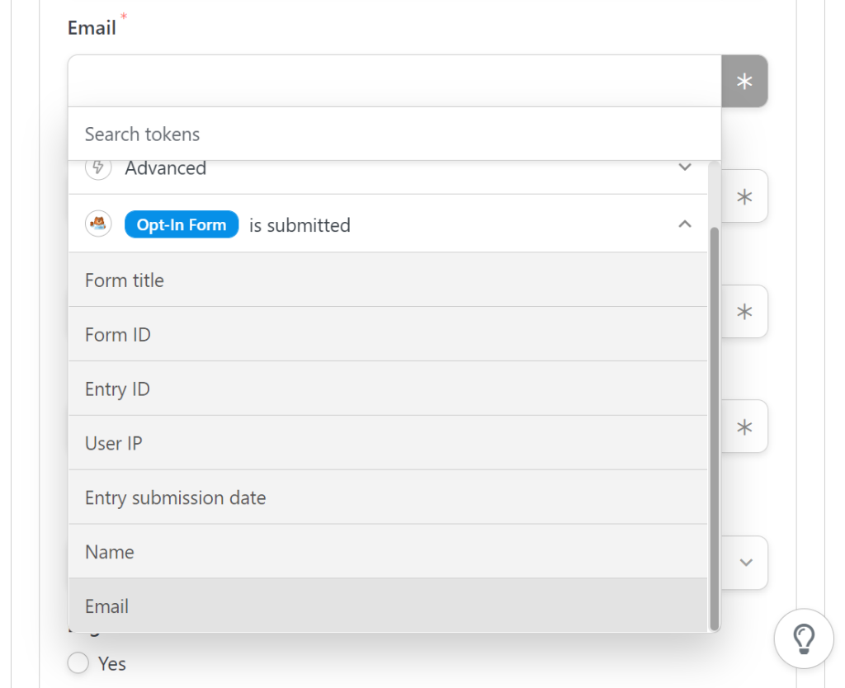
Task: Select the Entry submission date token
Action: 388,497
